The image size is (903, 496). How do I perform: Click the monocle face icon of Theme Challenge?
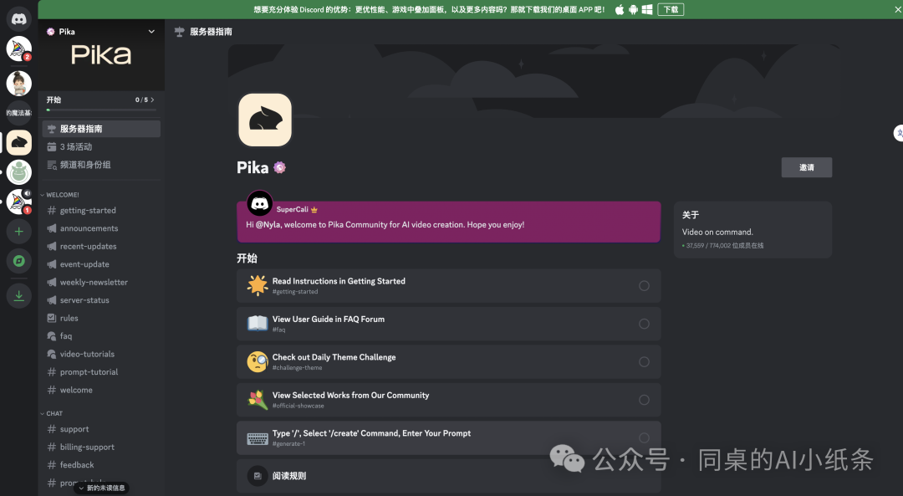pyautogui.click(x=258, y=361)
